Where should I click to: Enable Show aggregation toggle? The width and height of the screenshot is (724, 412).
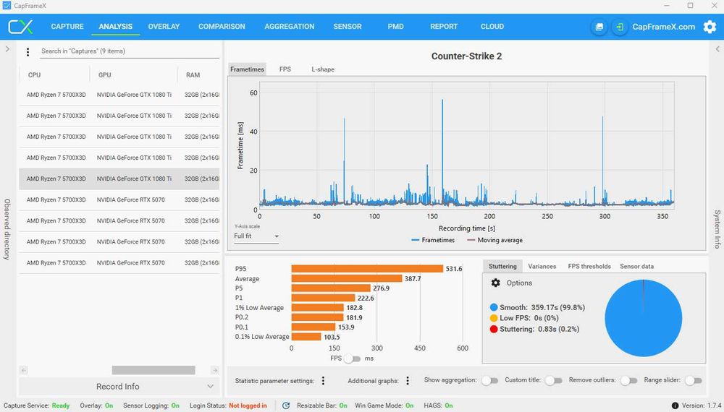point(489,380)
